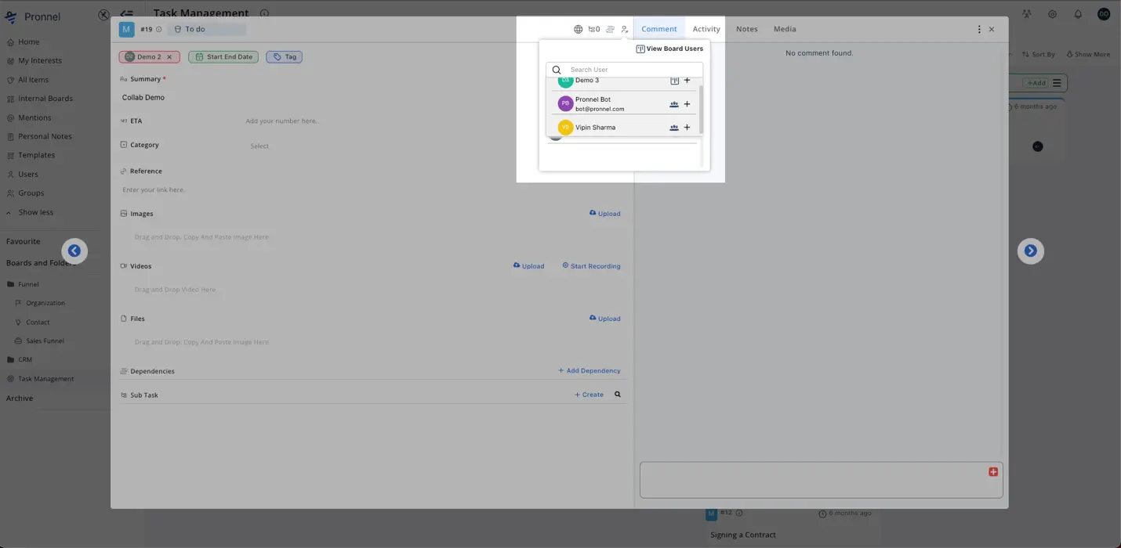Open the Category Select dropdown
This screenshot has width=1121, height=548.
point(259,146)
